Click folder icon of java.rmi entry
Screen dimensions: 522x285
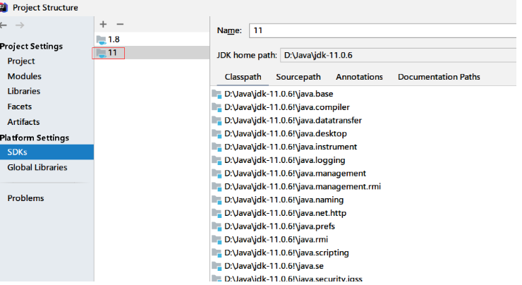(217, 240)
